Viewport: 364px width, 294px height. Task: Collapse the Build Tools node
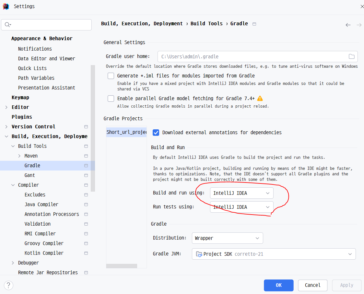click(13, 146)
